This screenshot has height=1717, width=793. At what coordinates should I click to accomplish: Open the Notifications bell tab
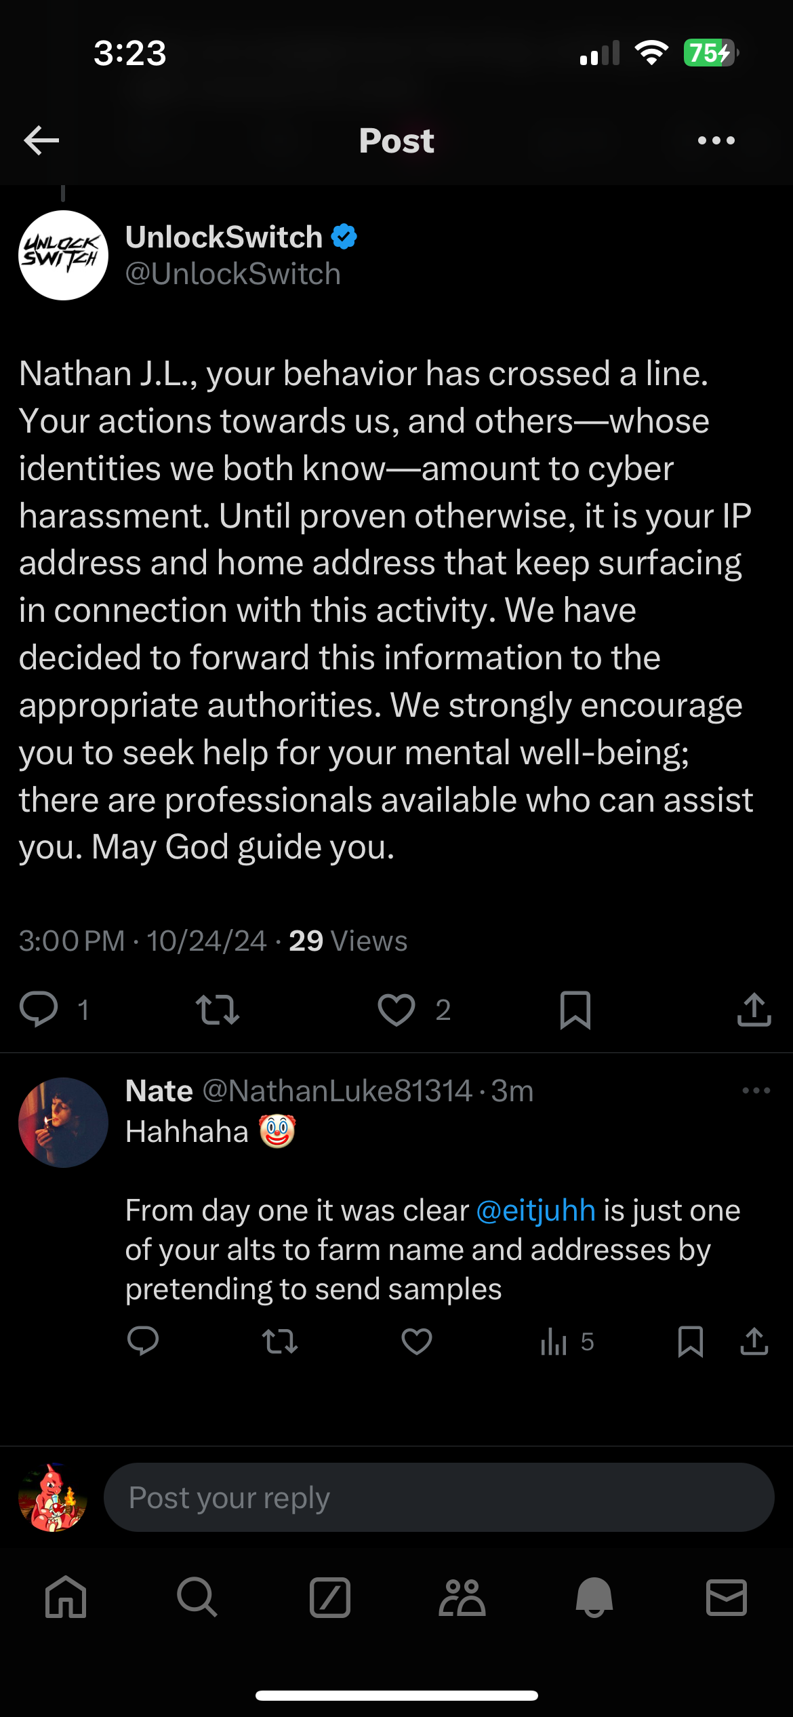pyautogui.click(x=594, y=1598)
